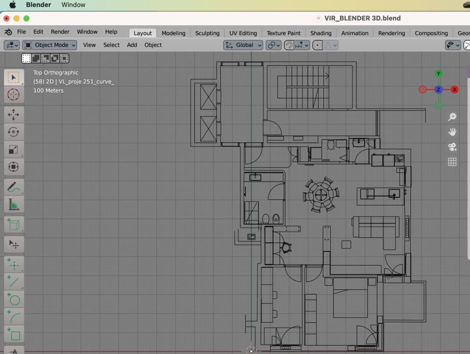The height and width of the screenshot is (354, 470).
Task: Switch orthographic/perspective with the grid icon
Action: pyautogui.click(x=452, y=162)
